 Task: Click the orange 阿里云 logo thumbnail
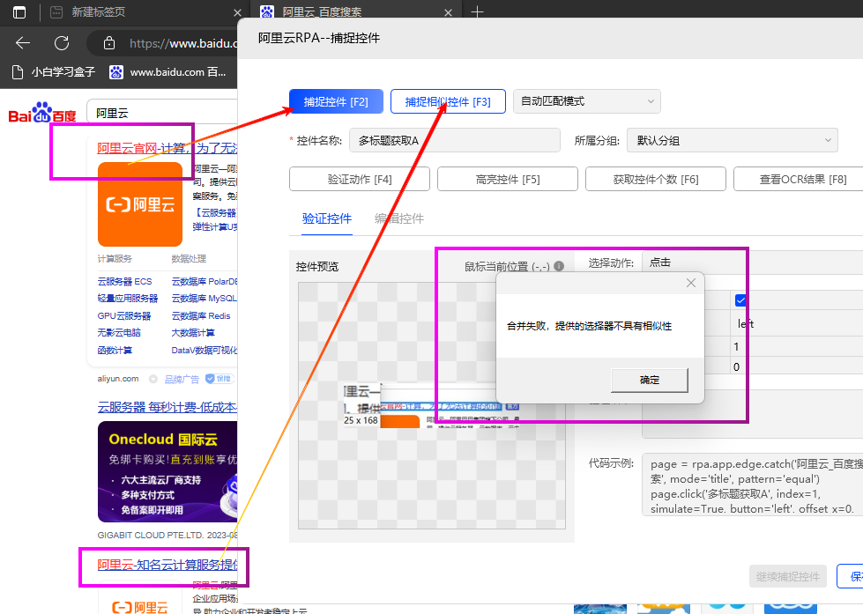[140, 204]
